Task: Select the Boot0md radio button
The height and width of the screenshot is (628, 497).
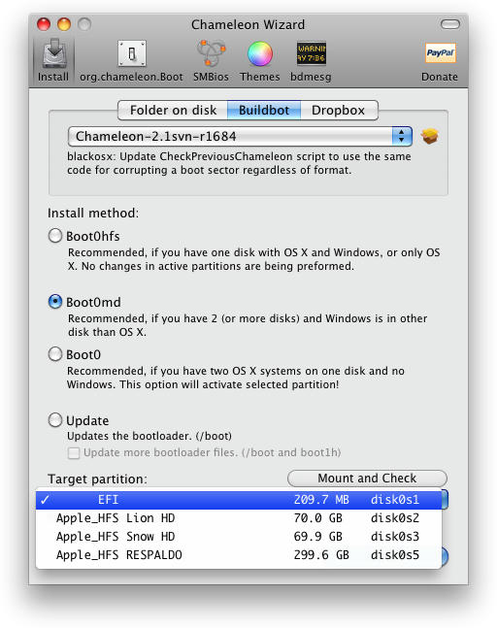Action: [55, 302]
